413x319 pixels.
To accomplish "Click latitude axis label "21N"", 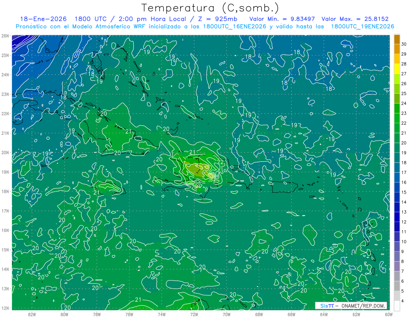I will 5,133.
